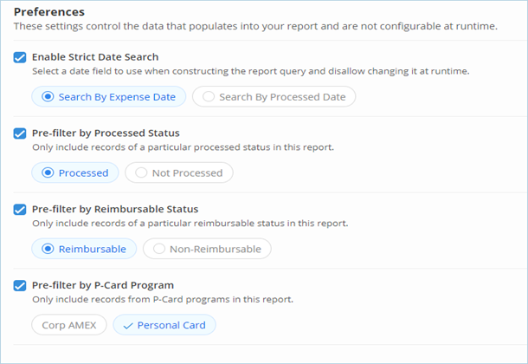Click the Preferences section heading

click(x=49, y=12)
